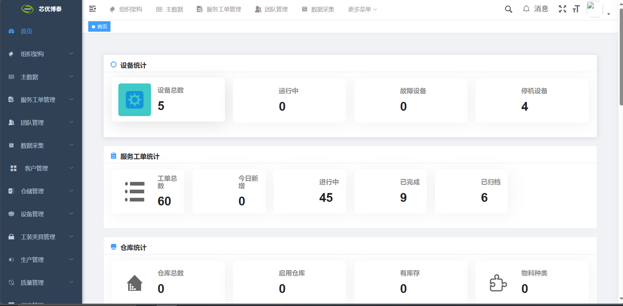
Task: Enter fullscreen mode with the expand icon
Action: (562, 9)
